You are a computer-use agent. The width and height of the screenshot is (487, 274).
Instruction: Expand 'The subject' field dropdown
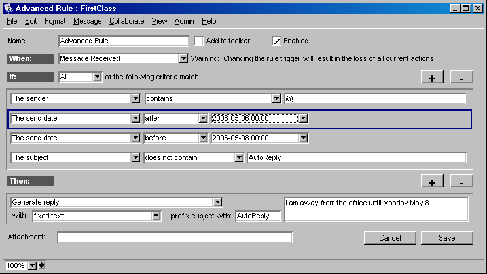[135, 158]
